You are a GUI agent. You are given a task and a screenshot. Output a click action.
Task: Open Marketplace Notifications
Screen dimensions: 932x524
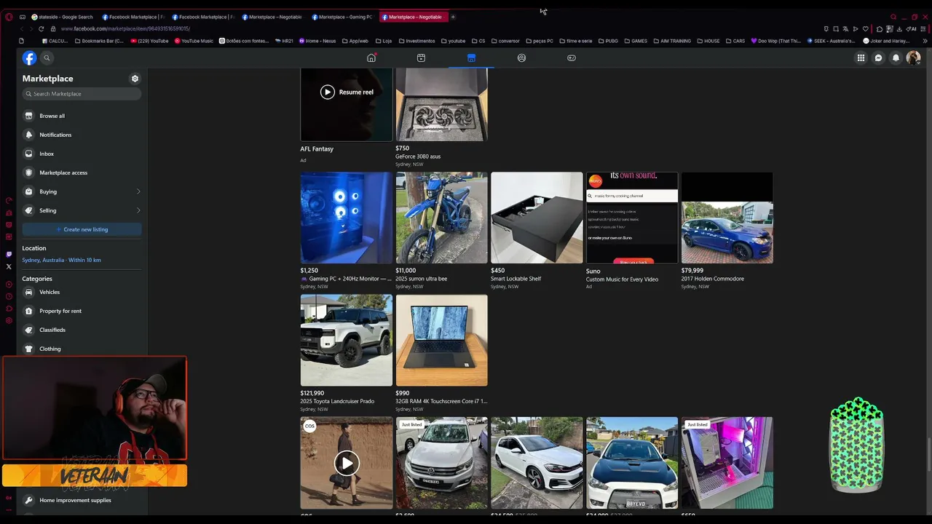(82, 135)
